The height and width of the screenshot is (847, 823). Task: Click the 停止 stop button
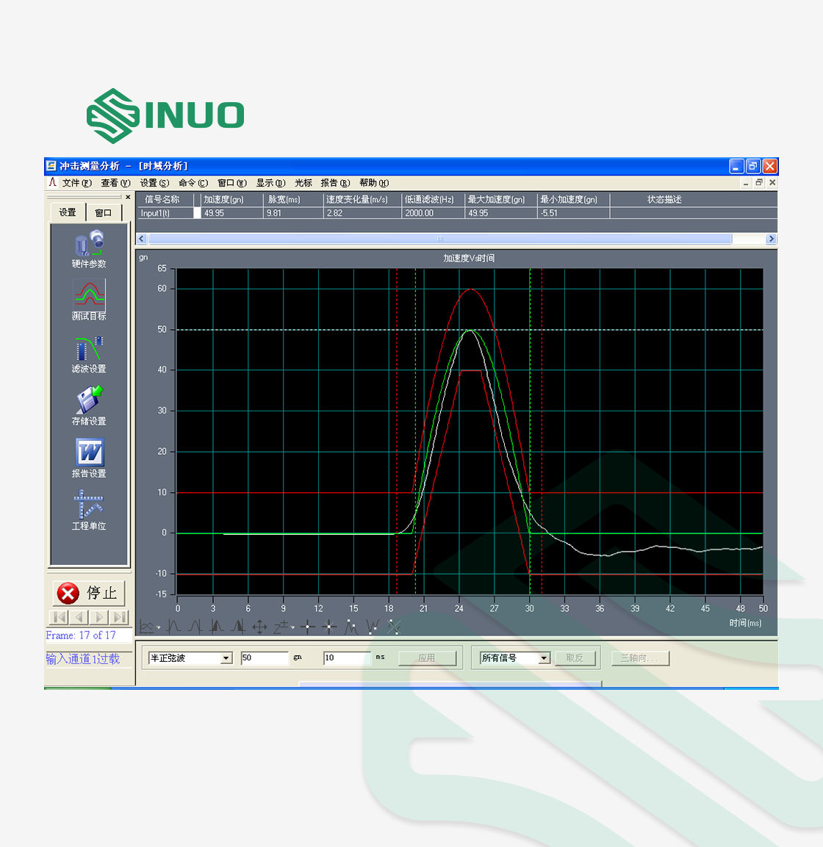click(89, 593)
